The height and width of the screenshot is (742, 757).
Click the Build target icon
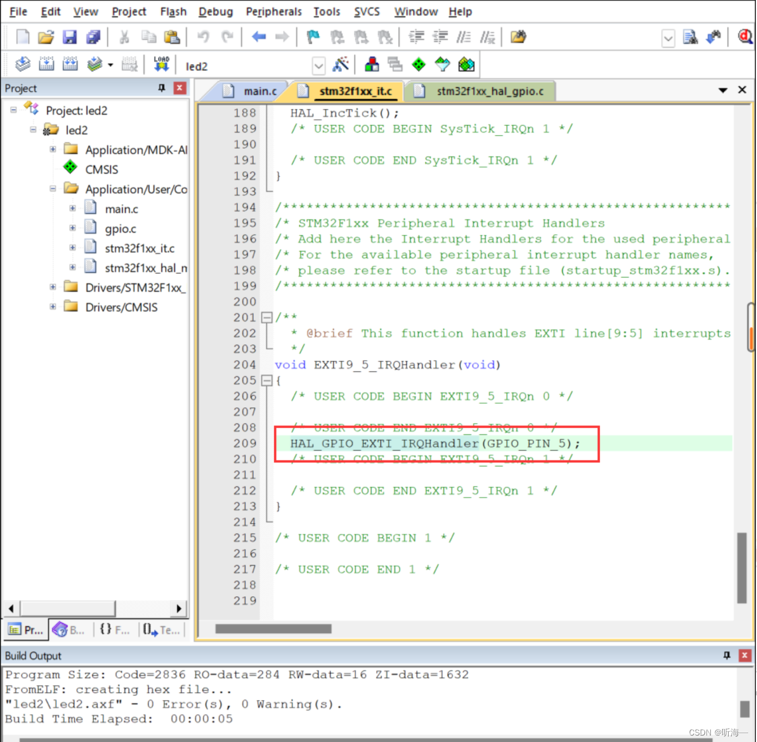pyautogui.click(x=46, y=64)
